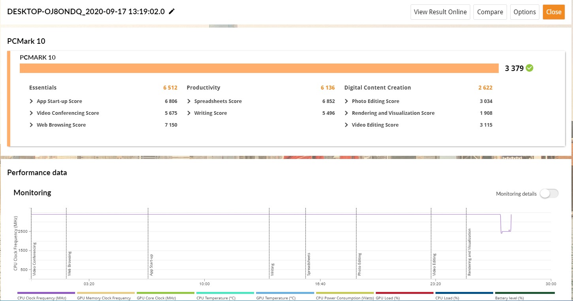The width and height of the screenshot is (573, 301).
Task: Open the Options button
Action: (x=525, y=12)
